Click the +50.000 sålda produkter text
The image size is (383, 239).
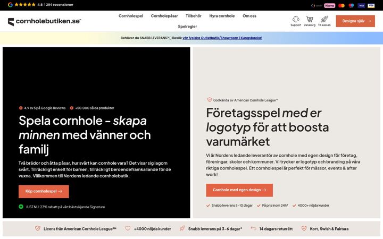(x=95, y=108)
